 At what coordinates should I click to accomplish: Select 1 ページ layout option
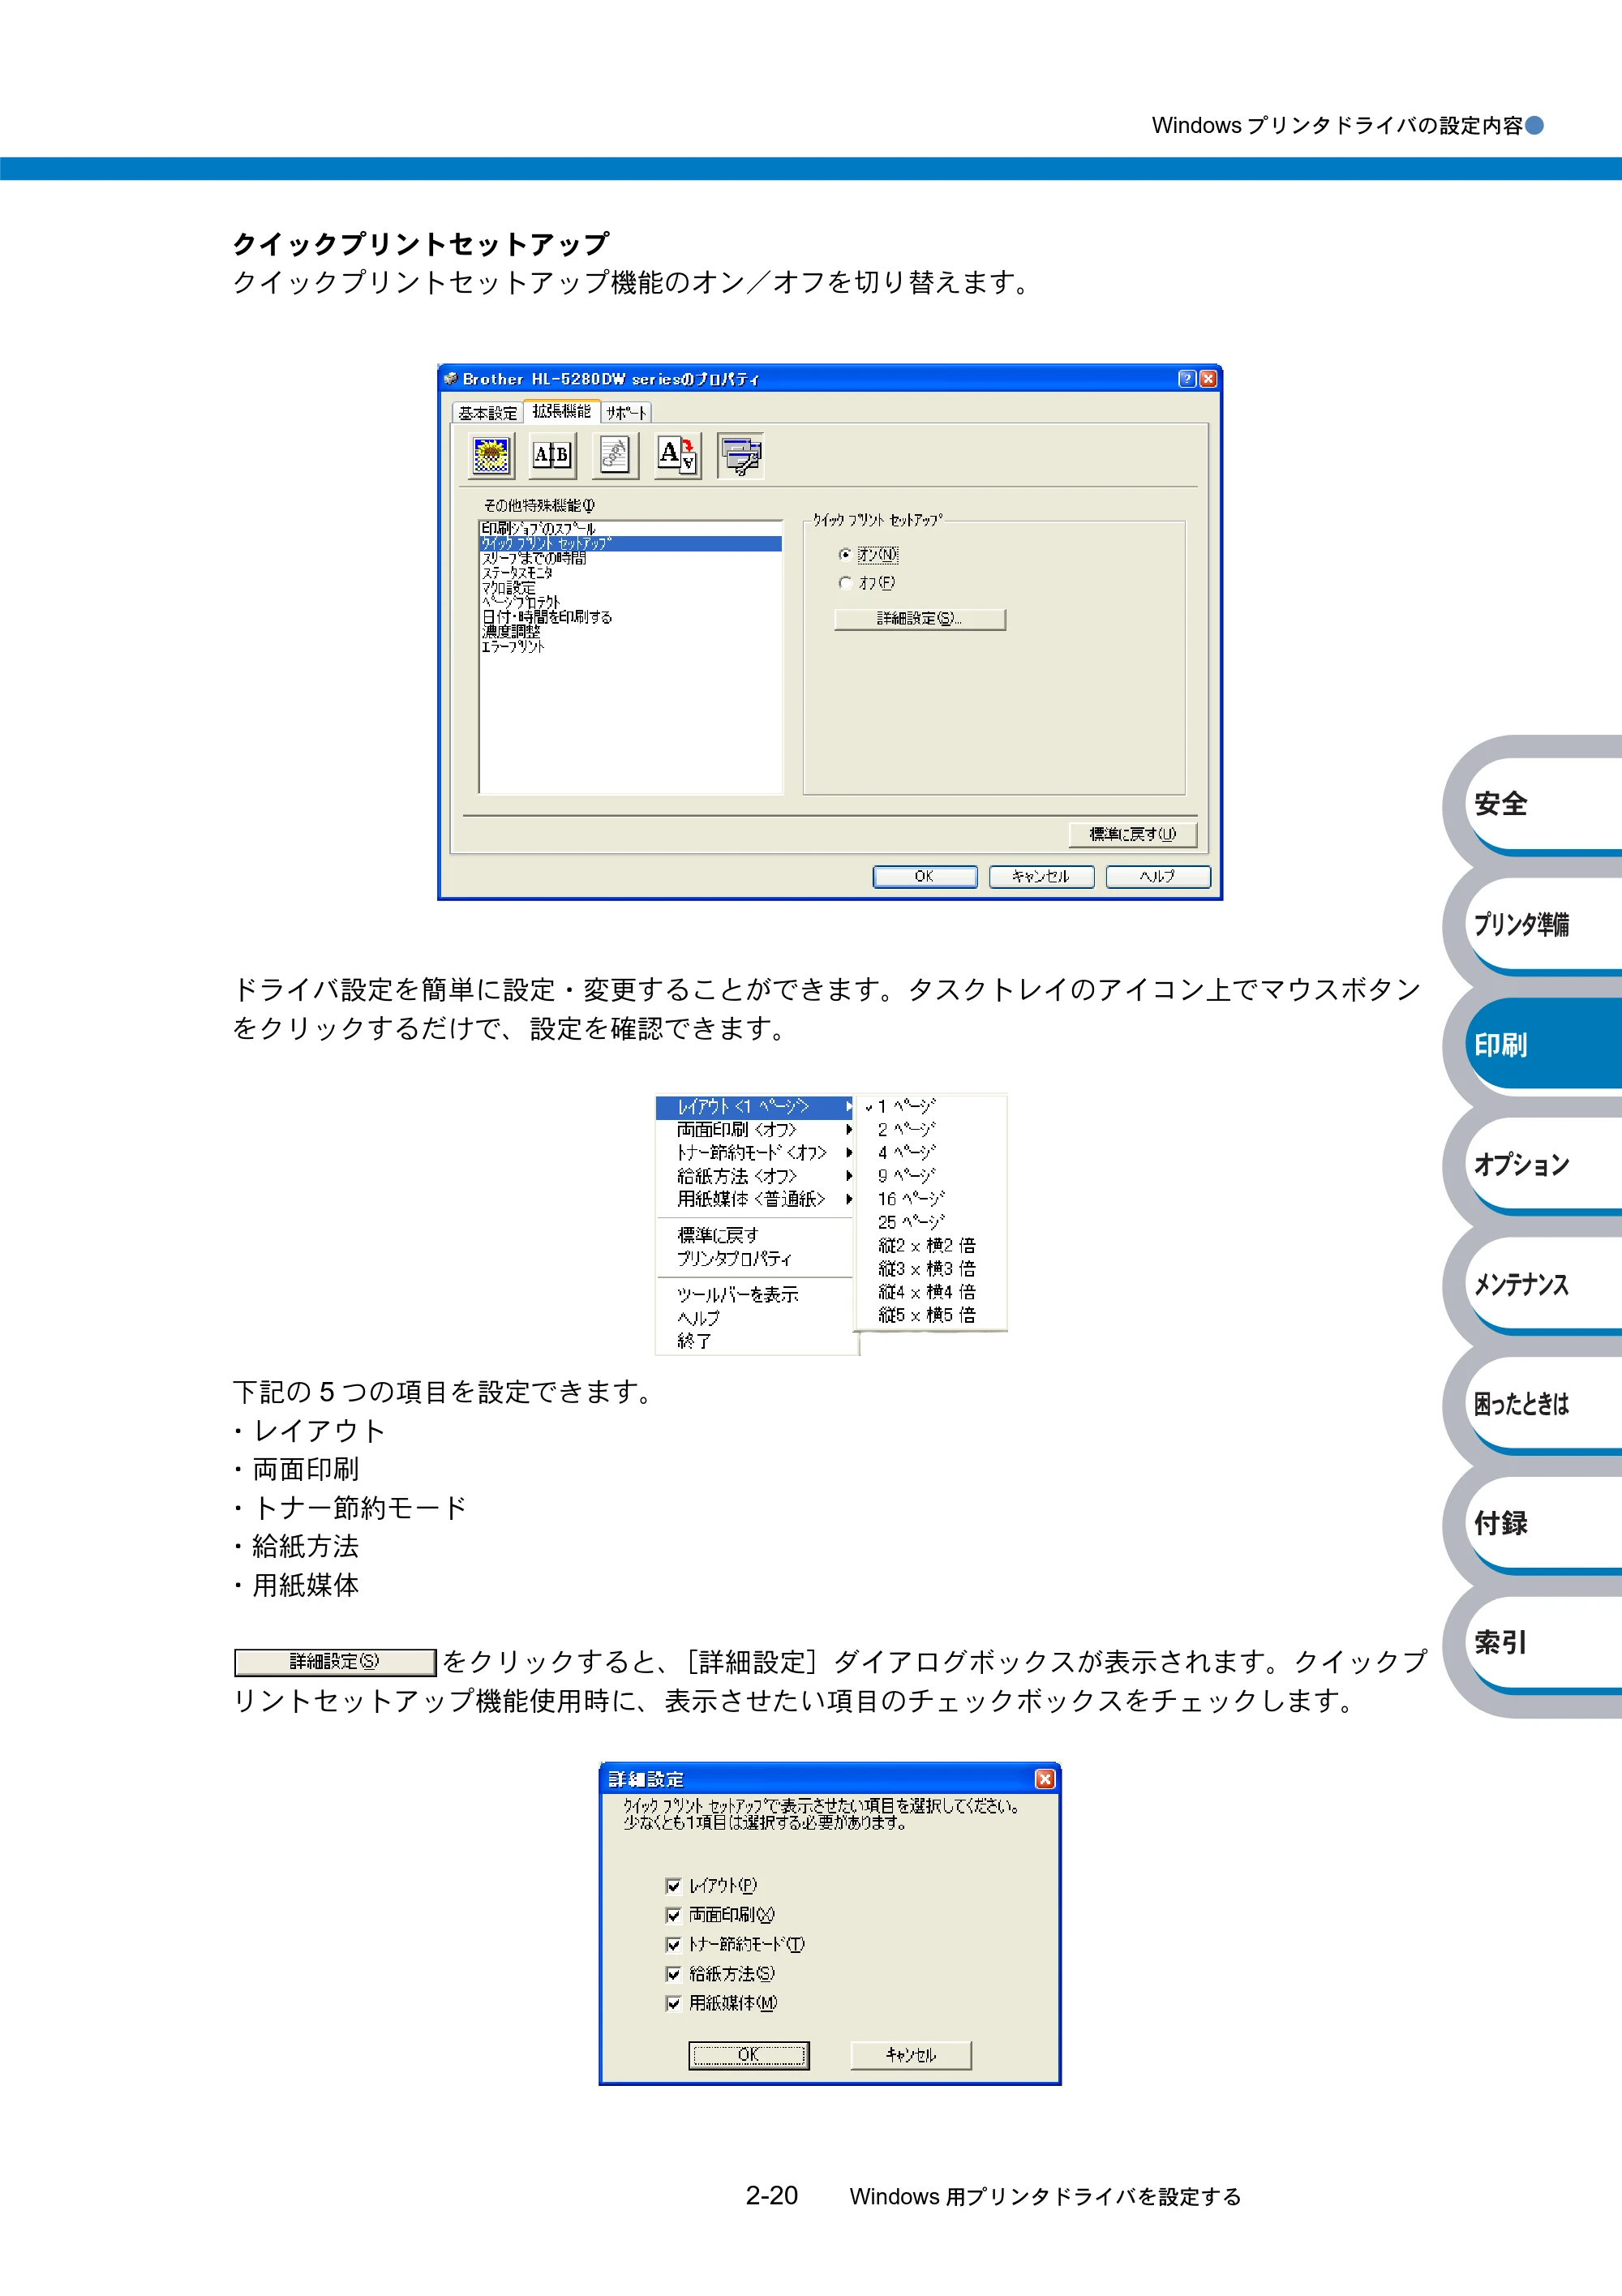coord(932,1107)
